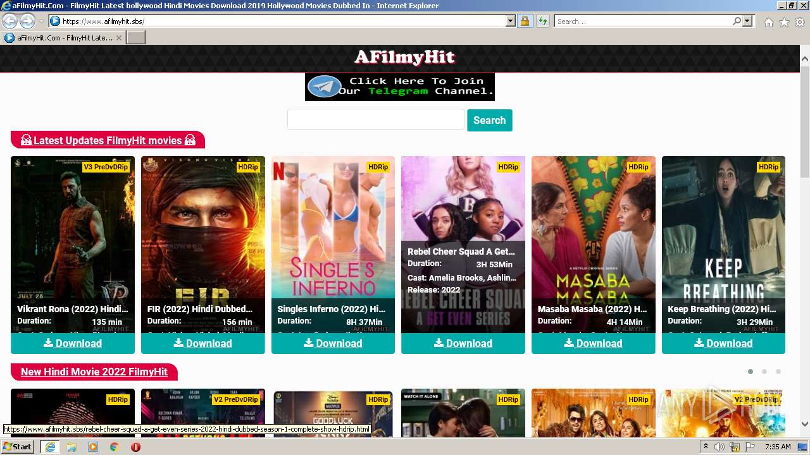The width and height of the screenshot is (810, 455).
Task: Select the second carousel pagination dot
Action: point(764,372)
